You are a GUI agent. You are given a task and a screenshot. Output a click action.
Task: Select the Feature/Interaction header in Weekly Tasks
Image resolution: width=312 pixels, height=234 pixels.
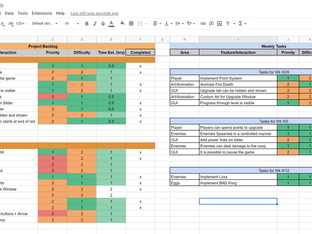pos(238,52)
